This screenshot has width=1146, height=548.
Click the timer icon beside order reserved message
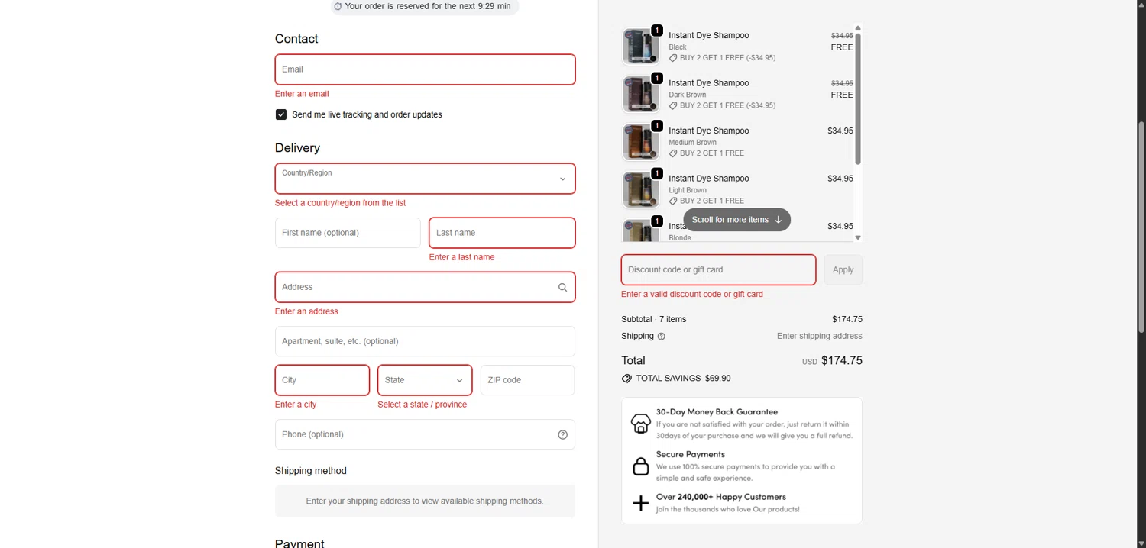(x=338, y=6)
